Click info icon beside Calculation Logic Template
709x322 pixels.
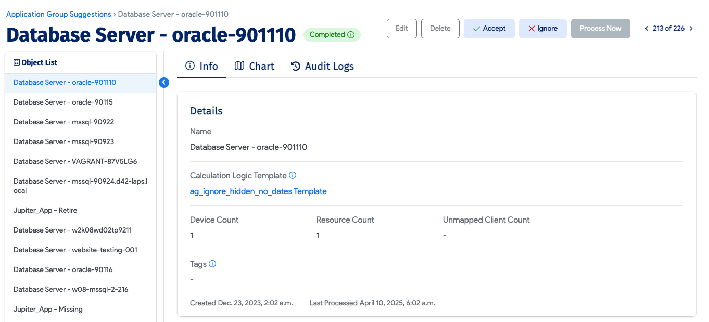(x=293, y=175)
